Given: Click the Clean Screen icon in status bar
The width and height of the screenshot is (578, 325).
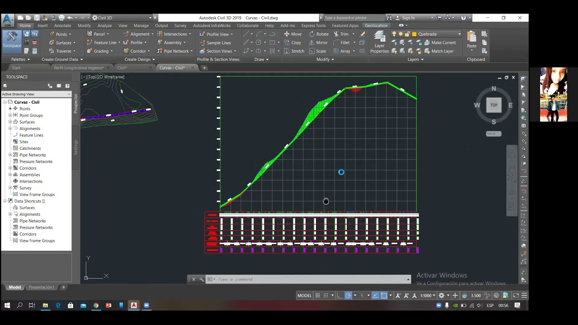Looking at the screenshot, I should click(516, 296).
